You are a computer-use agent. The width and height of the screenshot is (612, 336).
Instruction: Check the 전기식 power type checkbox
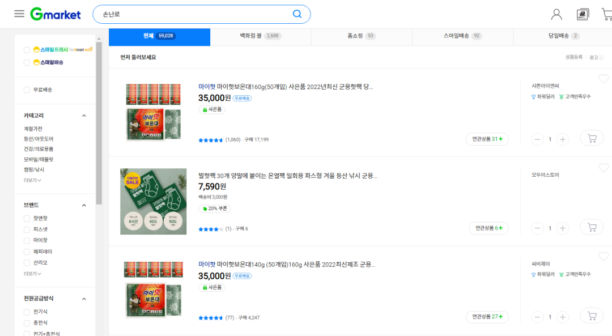click(27, 312)
